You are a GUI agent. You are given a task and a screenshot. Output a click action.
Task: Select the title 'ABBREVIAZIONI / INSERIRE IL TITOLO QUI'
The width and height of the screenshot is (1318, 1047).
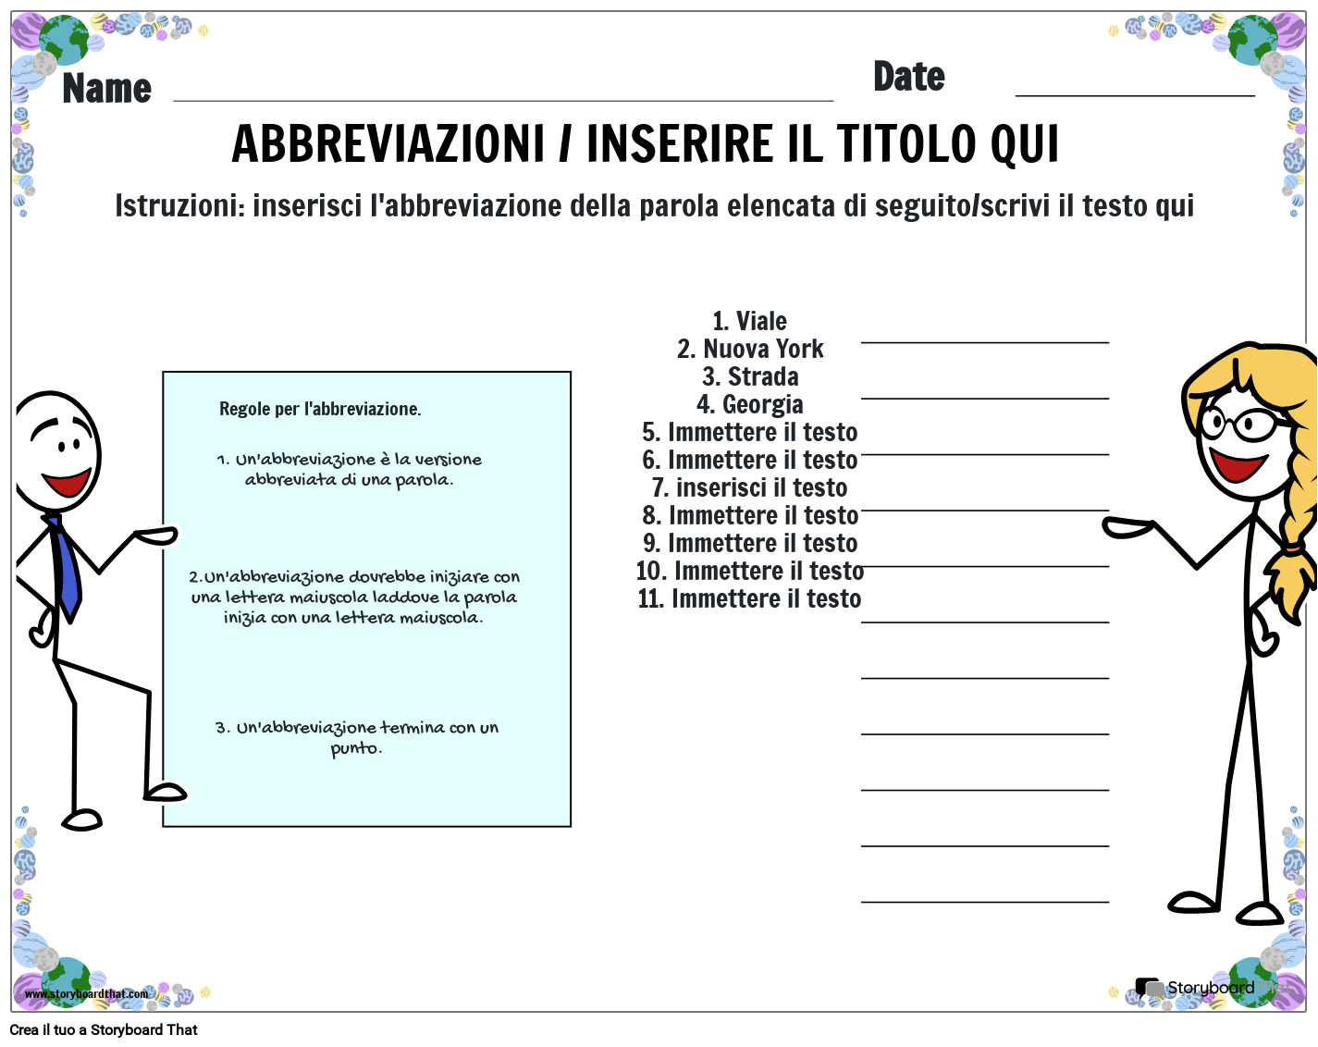tap(646, 143)
